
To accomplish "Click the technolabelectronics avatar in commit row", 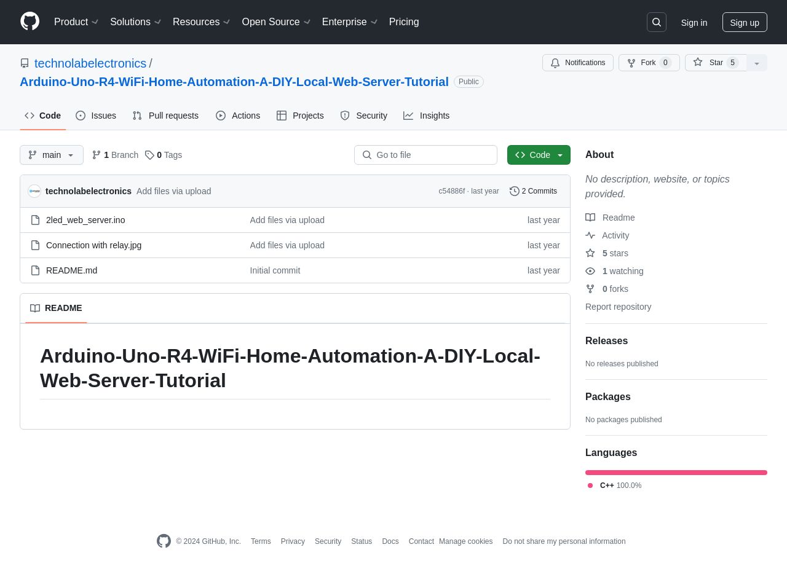I will tap(34, 191).
